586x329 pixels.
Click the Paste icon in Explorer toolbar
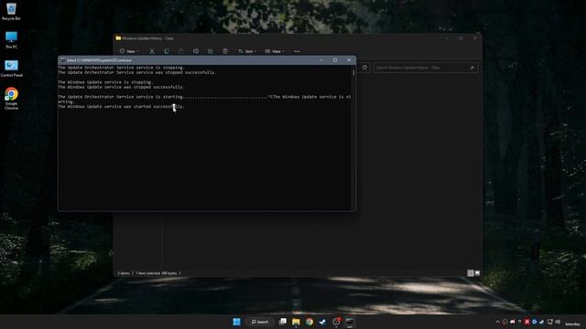click(181, 51)
